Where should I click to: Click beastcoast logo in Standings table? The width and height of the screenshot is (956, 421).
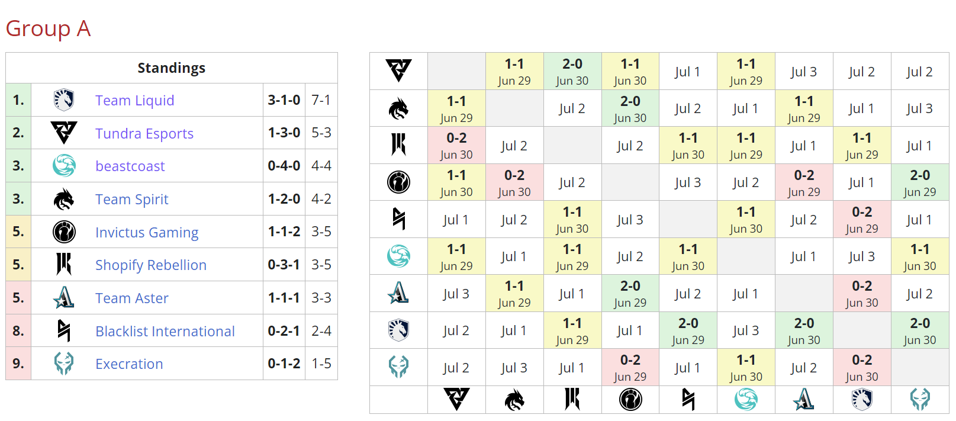(64, 166)
